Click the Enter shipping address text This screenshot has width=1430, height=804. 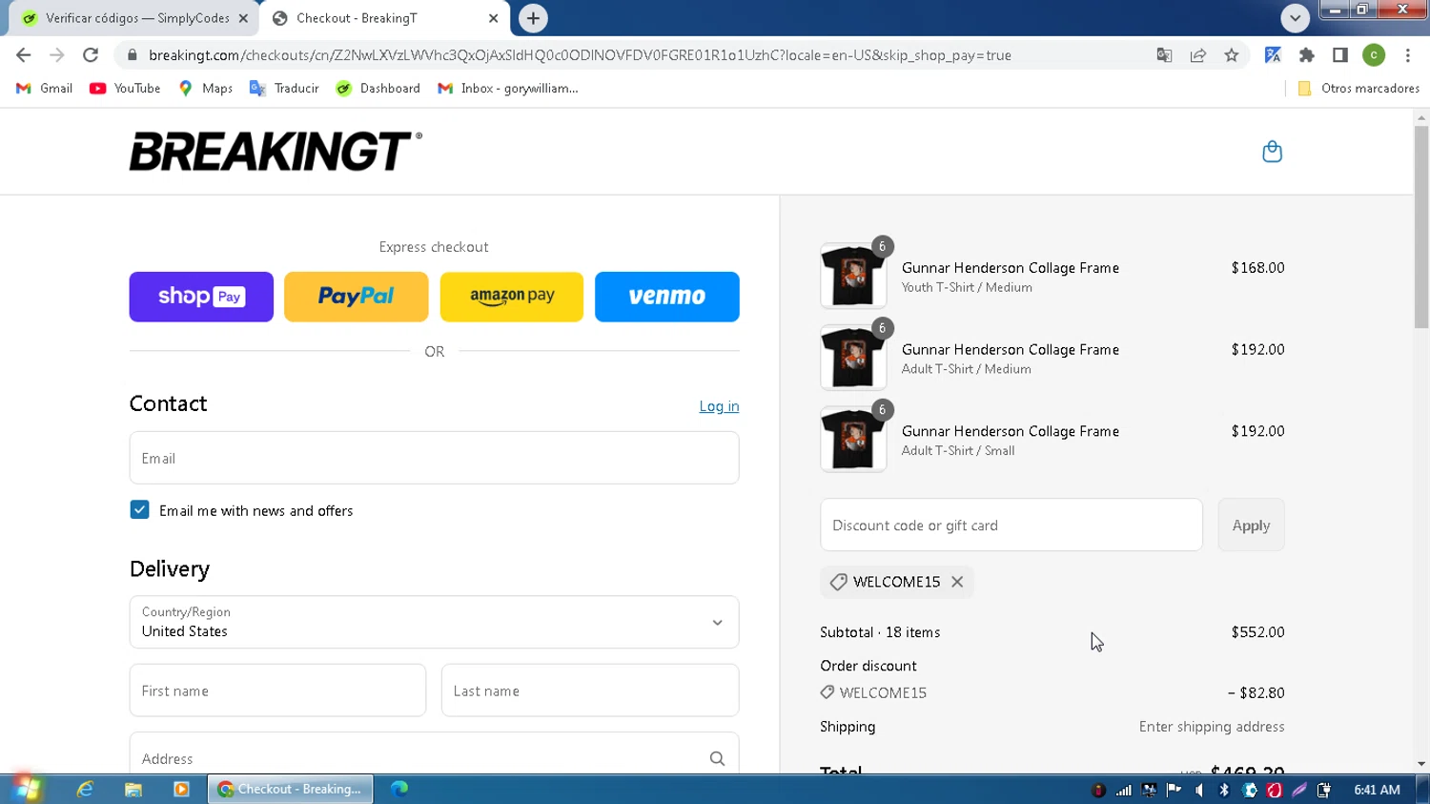pyautogui.click(x=1212, y=727)
